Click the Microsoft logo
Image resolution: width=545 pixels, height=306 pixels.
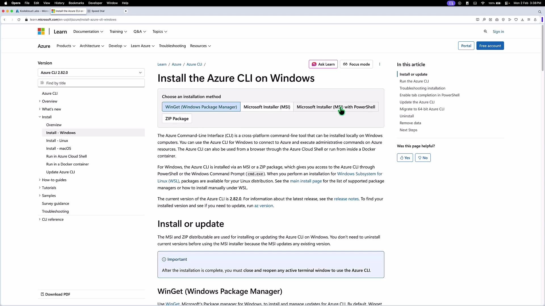coord(41,31)
